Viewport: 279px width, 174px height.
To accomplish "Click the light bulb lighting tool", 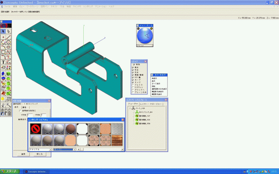I will click(x=3, y=99).
